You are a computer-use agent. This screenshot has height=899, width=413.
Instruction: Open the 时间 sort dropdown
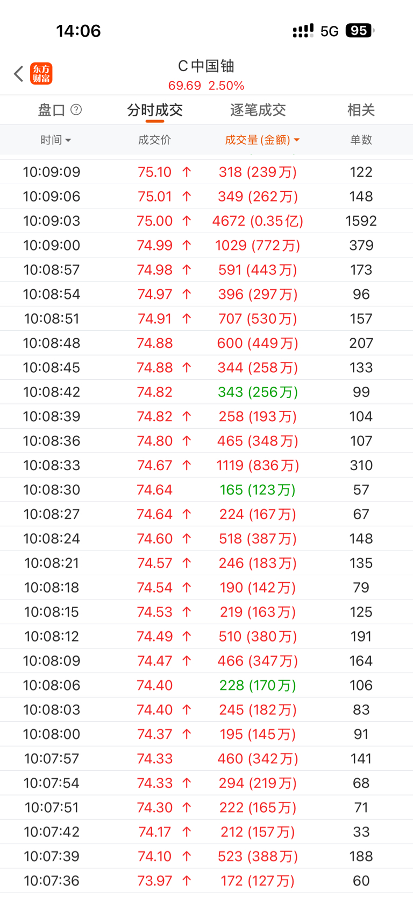[55, 140]
